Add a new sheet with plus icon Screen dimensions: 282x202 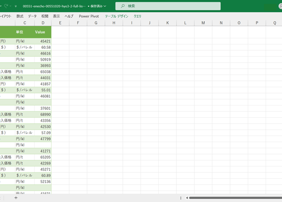click(x=16, y=198)
